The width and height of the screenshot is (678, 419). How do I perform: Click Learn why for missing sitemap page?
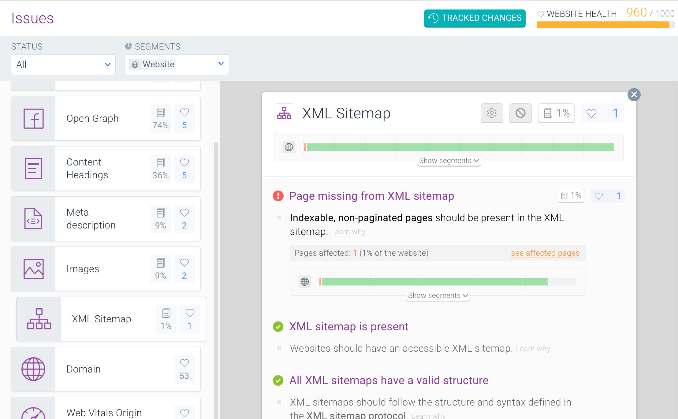[348, 232]
